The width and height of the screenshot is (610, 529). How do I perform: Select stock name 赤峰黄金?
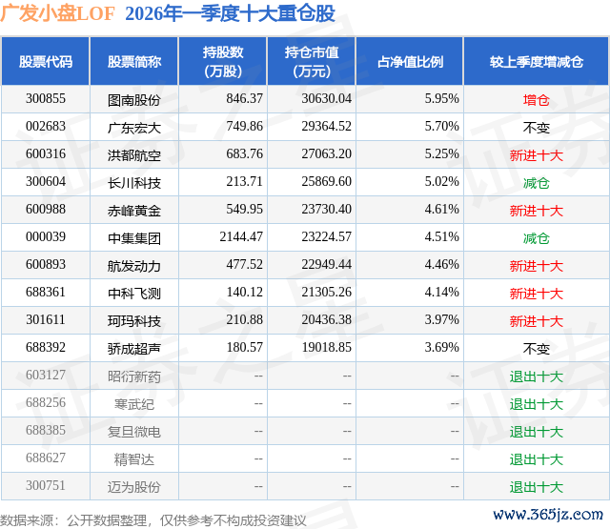134,211
